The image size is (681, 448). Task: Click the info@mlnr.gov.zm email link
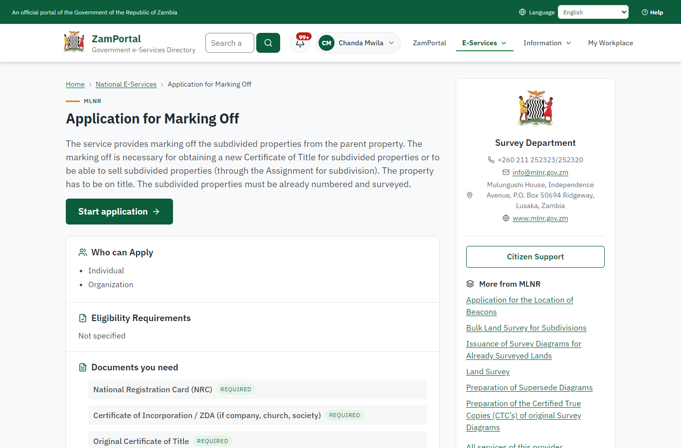540,172
